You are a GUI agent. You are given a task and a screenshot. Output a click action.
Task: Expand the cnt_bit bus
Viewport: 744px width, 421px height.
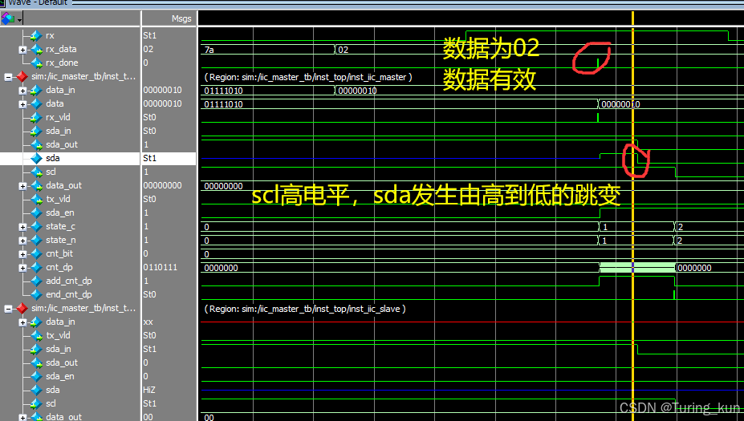pos(22,254)
